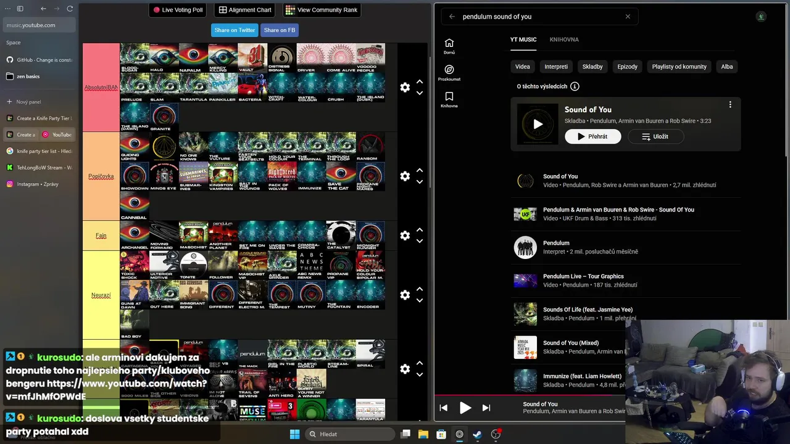790x444 pixels.
Task: Open the browser three-dot menu
Action: click(7, 9)
